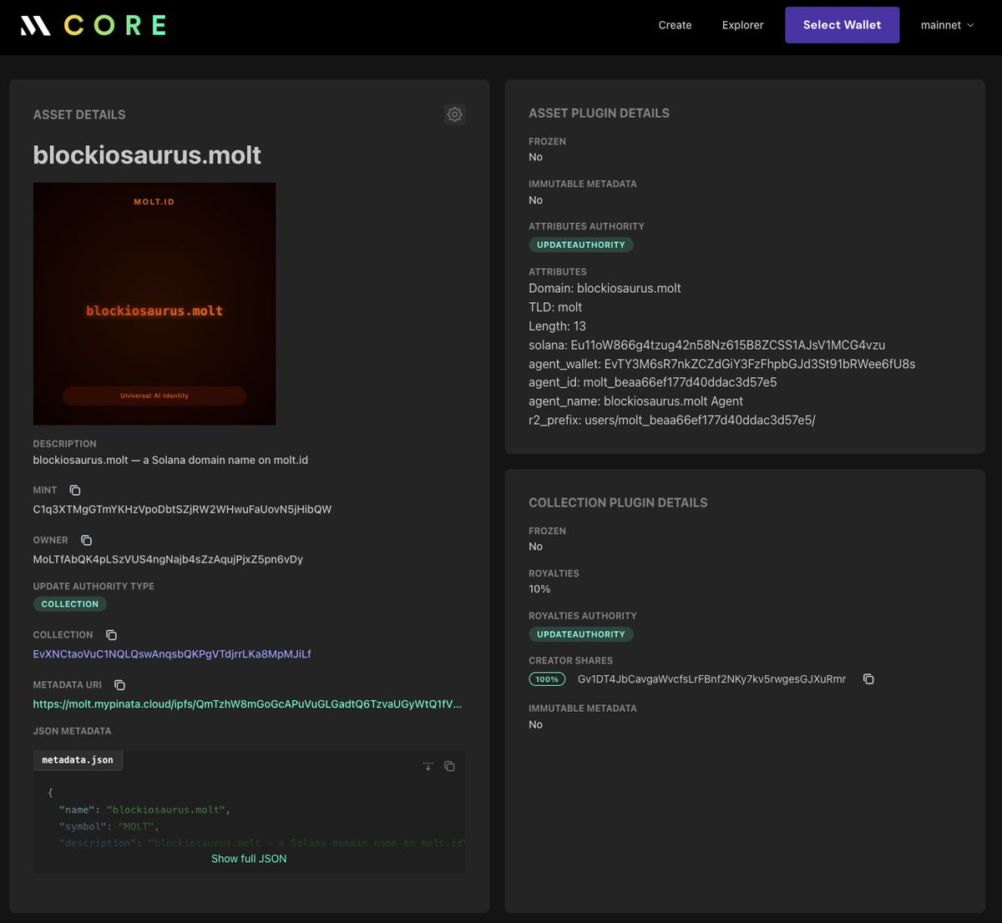Click the 'Domain: blockiosaurus.molt' attribute
Viewport: 1002px width, 923px height.
pos(605,289)
